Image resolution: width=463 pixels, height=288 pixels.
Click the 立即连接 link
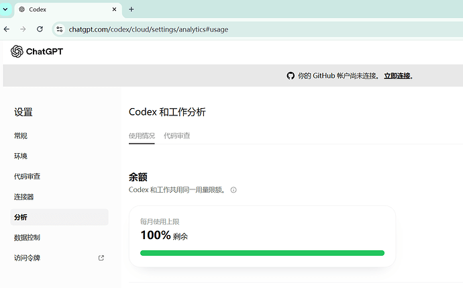[397, 76]
